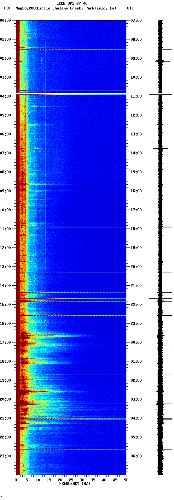
Task: Click the 10:00 label on the PDT axis
Action: coord(6,210)
